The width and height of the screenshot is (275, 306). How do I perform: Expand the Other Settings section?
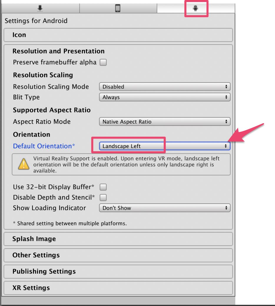click(118, 255)
